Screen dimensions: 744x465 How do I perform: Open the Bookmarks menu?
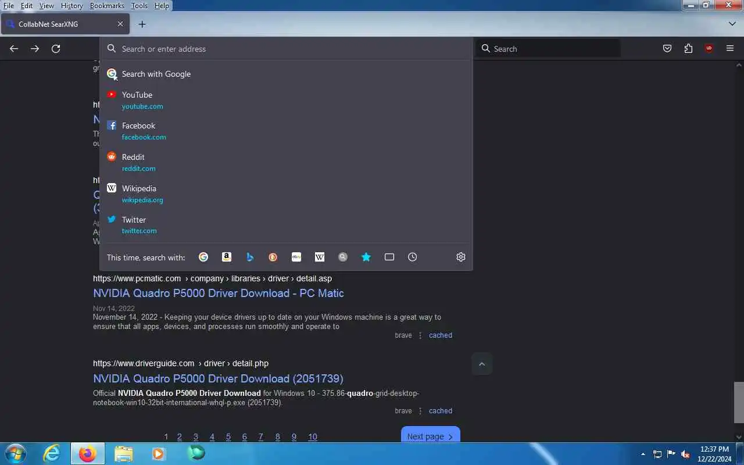pos(107,5)
